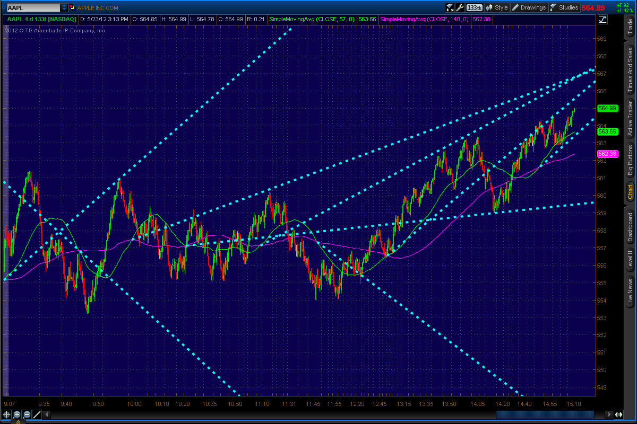Image resolution: width=637 pixels, height=424 pixels.
Task: Click the green symbol info icon
Action: tap(73, 8)
